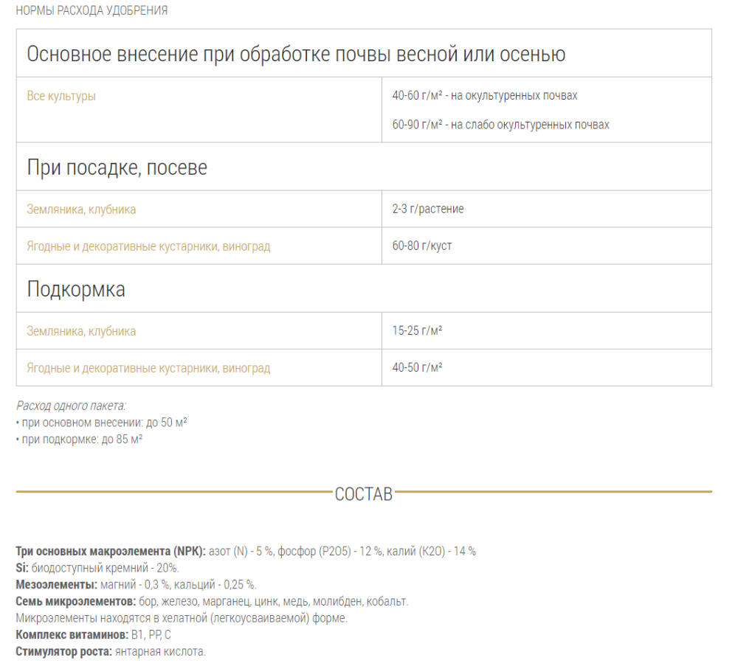Expand the 'Подкормка' section

pos(76,289)
